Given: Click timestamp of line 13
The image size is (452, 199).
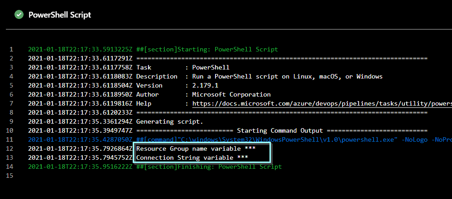Looking at the screenshot, I should (80, 157).
